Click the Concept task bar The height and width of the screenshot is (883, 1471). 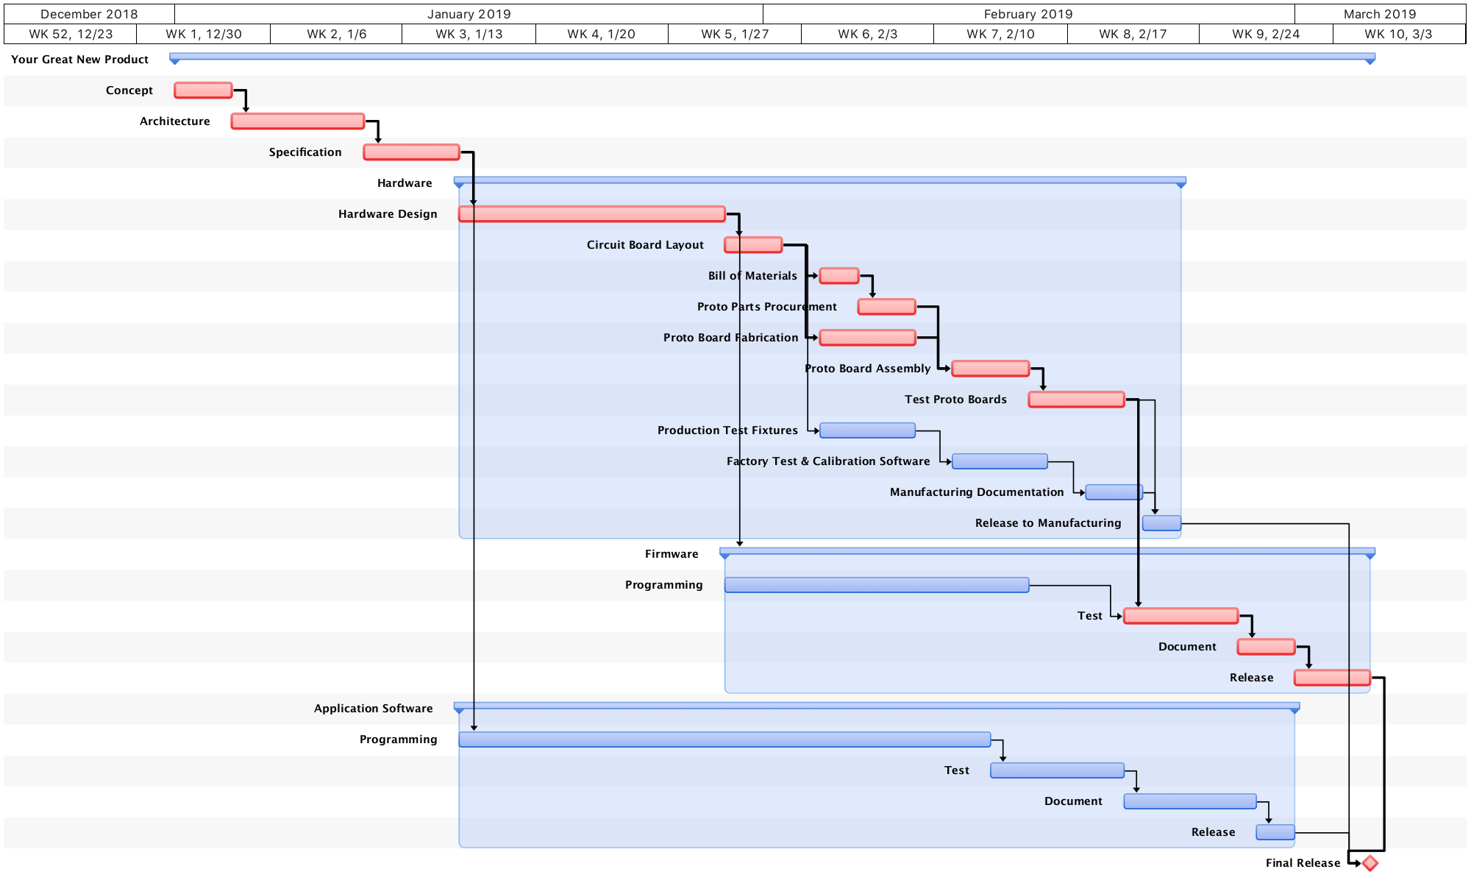click(203, 89)
